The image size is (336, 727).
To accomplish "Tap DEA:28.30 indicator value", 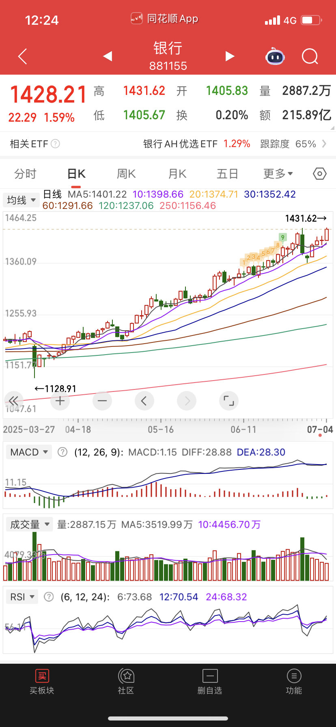I will [x=261, y=452].
